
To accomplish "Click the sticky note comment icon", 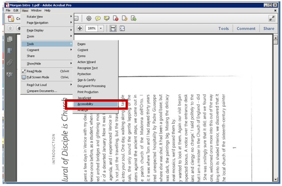I will point(98,18).
